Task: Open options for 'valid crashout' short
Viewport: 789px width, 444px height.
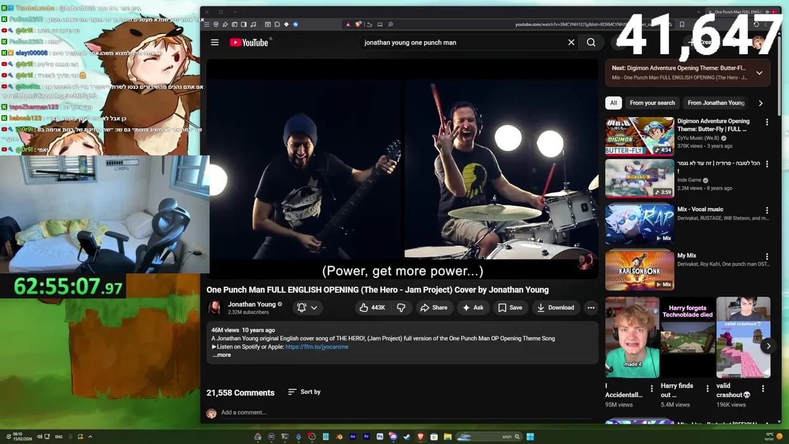Action: (762, 388)
